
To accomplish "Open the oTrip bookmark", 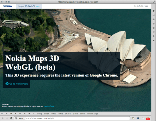I will 75,114.
